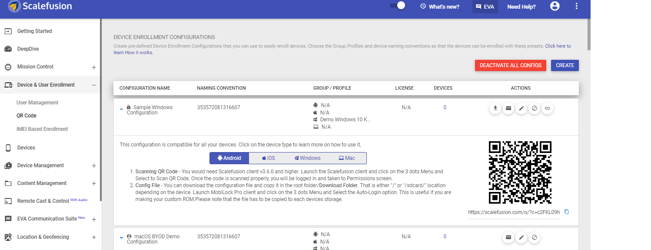This screenshot has height=250, width=651.
Task: Click the Content Management folder icon
Action: point(8,183)
